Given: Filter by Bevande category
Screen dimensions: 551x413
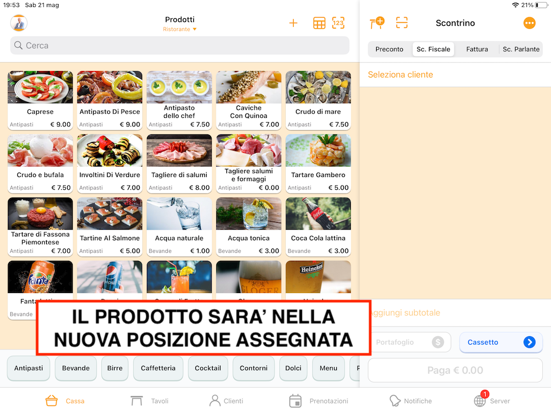Looking at the screenshot, I should [x=75, y=368].
